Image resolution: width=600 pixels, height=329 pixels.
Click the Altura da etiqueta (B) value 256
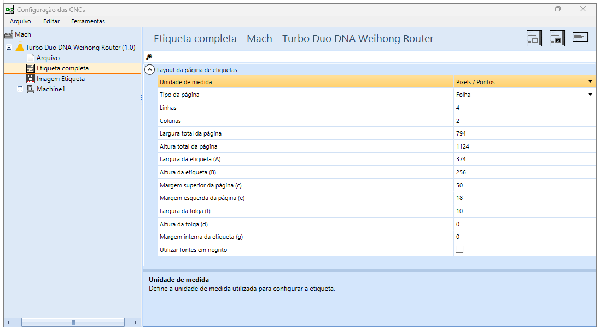[x=524, y=172]
